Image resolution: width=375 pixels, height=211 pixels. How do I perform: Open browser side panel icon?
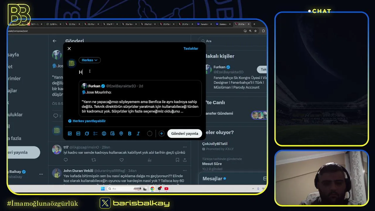(263, 31)
